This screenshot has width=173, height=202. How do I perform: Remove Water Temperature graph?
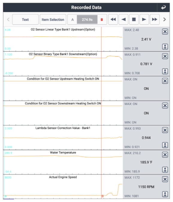(x=165, y=155)
